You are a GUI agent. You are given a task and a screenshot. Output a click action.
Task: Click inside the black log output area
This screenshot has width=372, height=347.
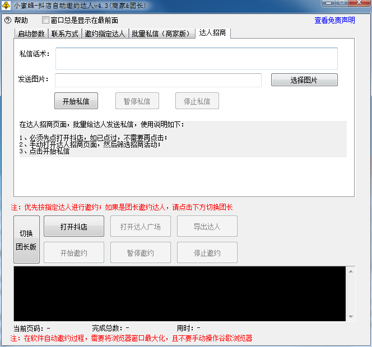click(180, 294)
